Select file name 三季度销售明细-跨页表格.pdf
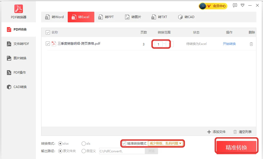The height and width of the screenshot is (159, 263). click(79, 44)
